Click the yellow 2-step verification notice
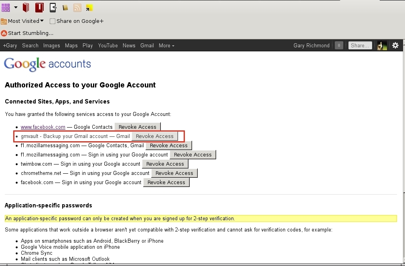The height and width of the screenshot is (266, 405). (200, 218)
